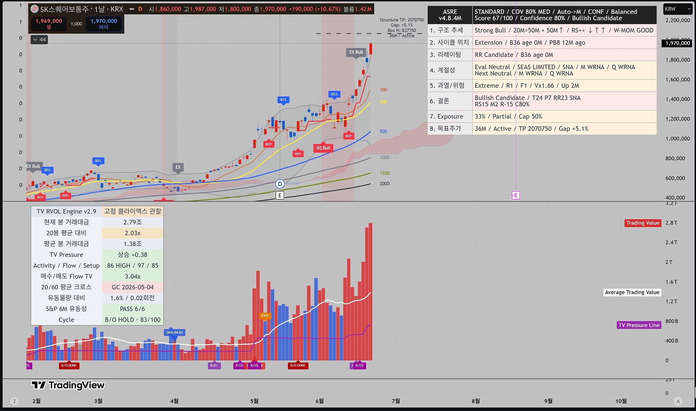Click the TV RVOL Engine v2.9 header

tap(66, 211)
